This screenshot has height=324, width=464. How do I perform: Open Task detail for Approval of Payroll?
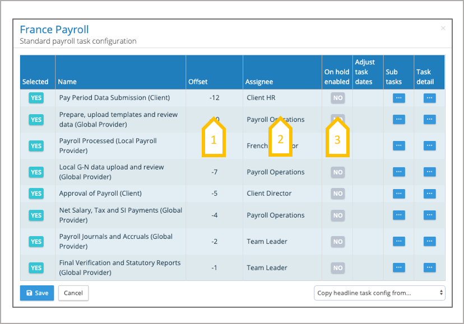[x=429, y=194]
